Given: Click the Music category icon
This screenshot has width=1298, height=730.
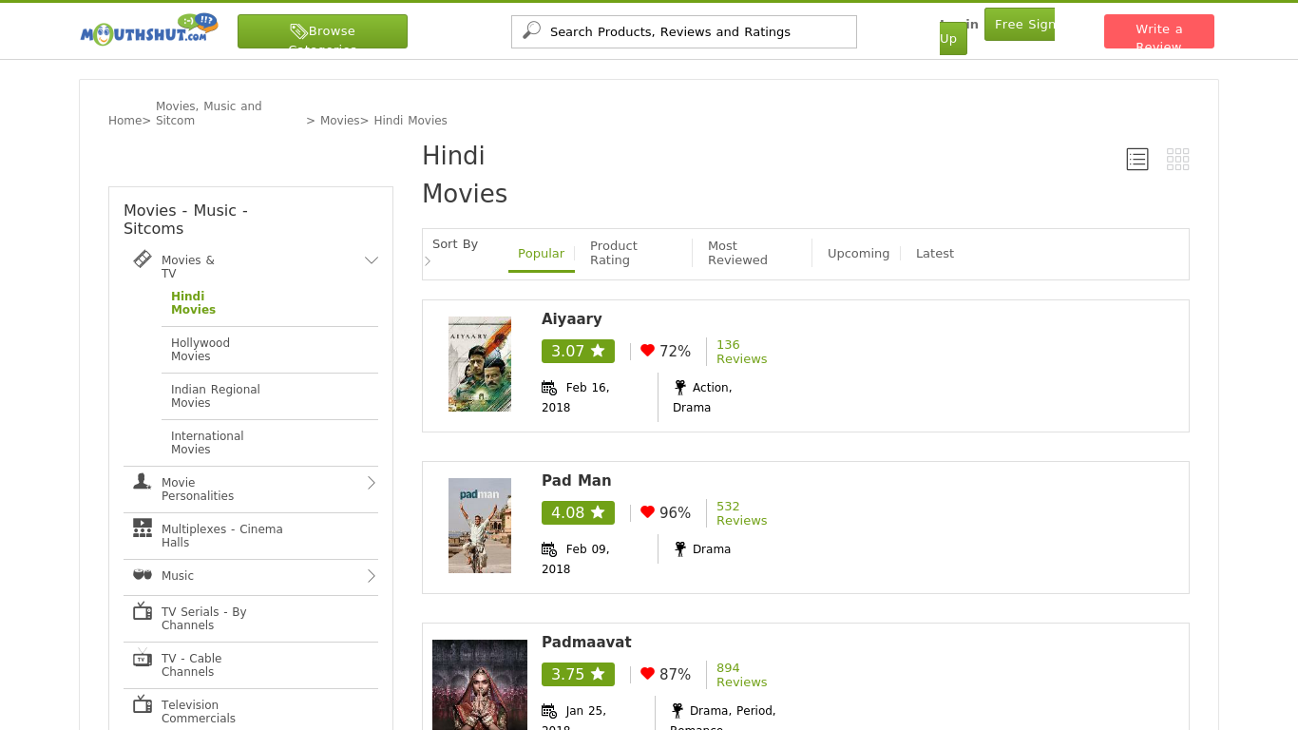Looking at the screenshot, I should coord(143,575).
